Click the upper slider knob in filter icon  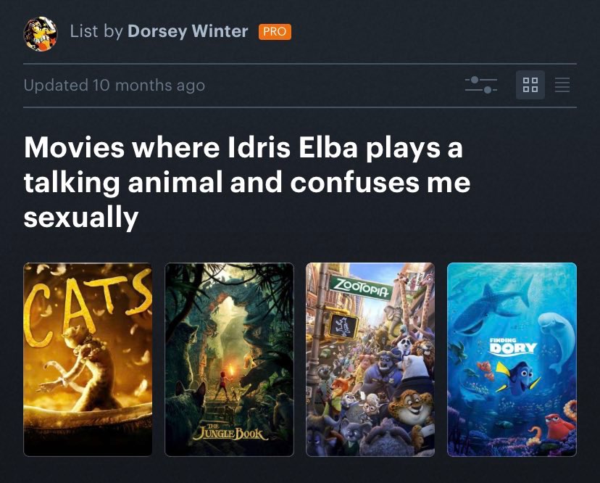coord(475,80)
